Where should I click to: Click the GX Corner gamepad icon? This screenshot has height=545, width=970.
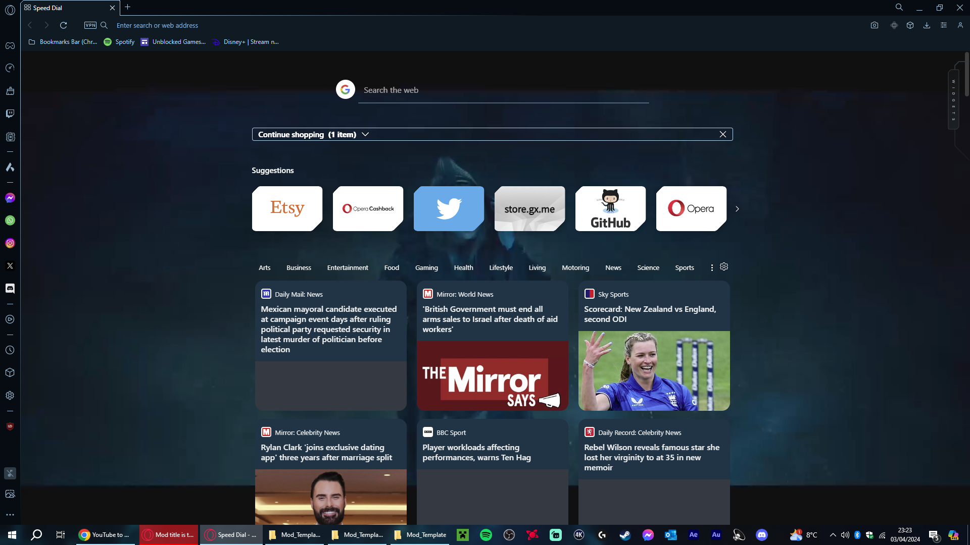pyautogui.click(x=10, y=46)
